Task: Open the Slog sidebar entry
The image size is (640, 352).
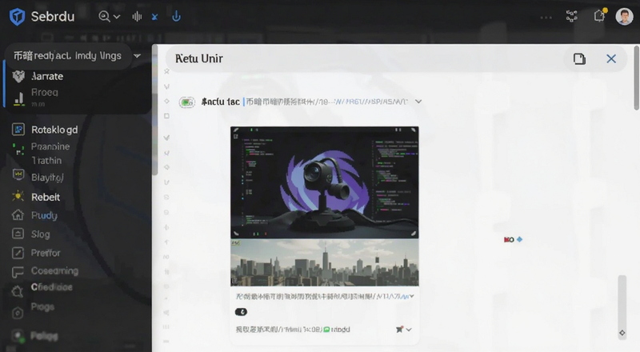Action: (41, 234)
